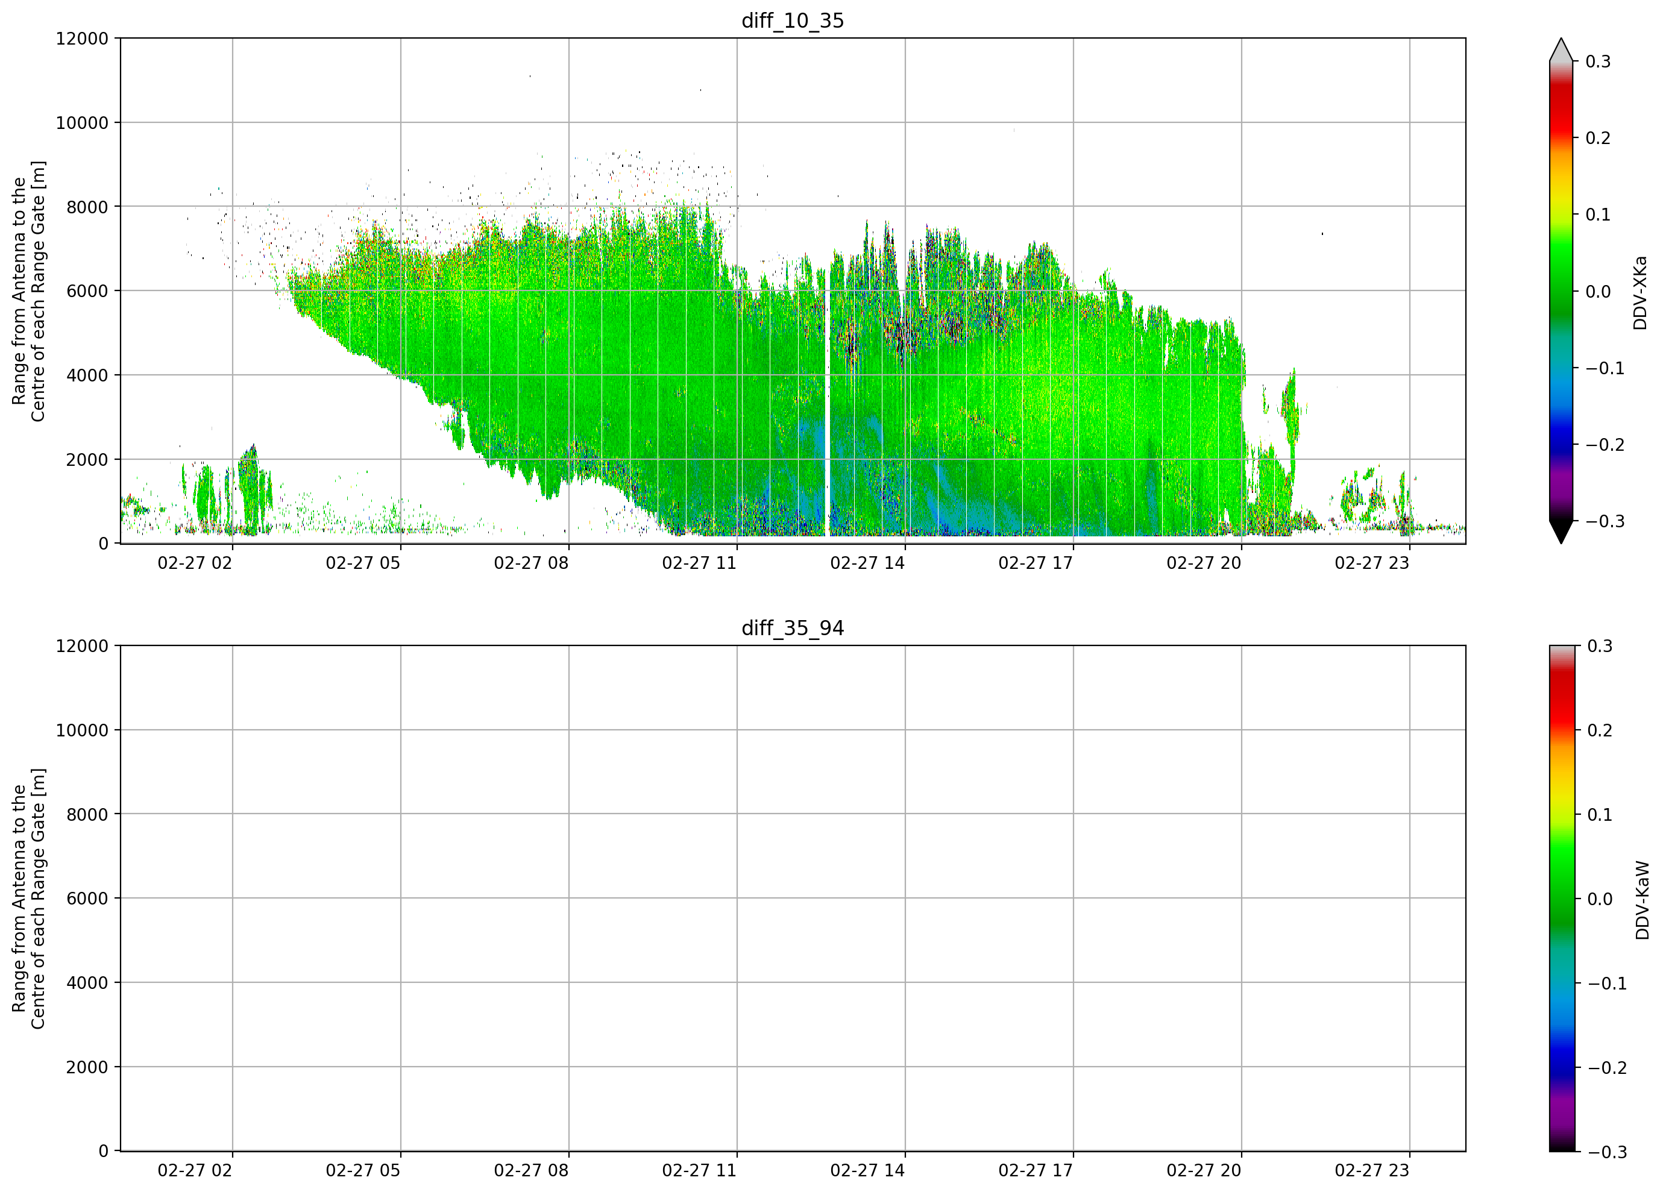
Task: Select the DDV-KaW colorbar label
Action: tap(1643, 900)
